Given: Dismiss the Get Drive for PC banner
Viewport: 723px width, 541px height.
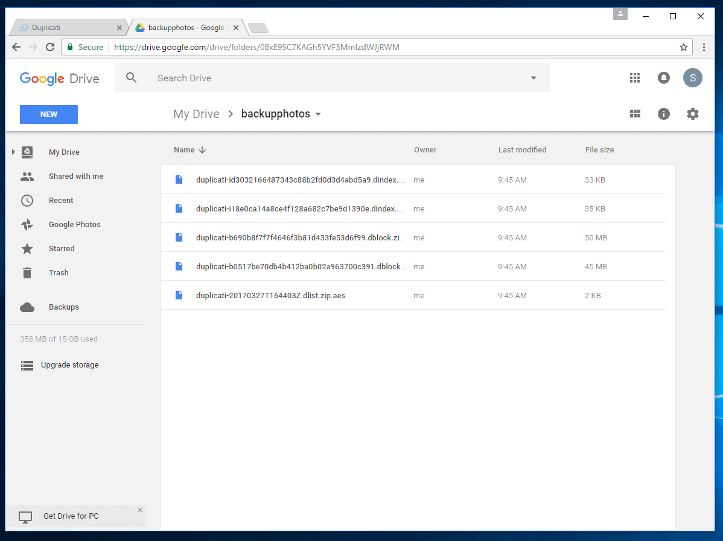Looking at the screenshot, I should [x=140, y=510].
